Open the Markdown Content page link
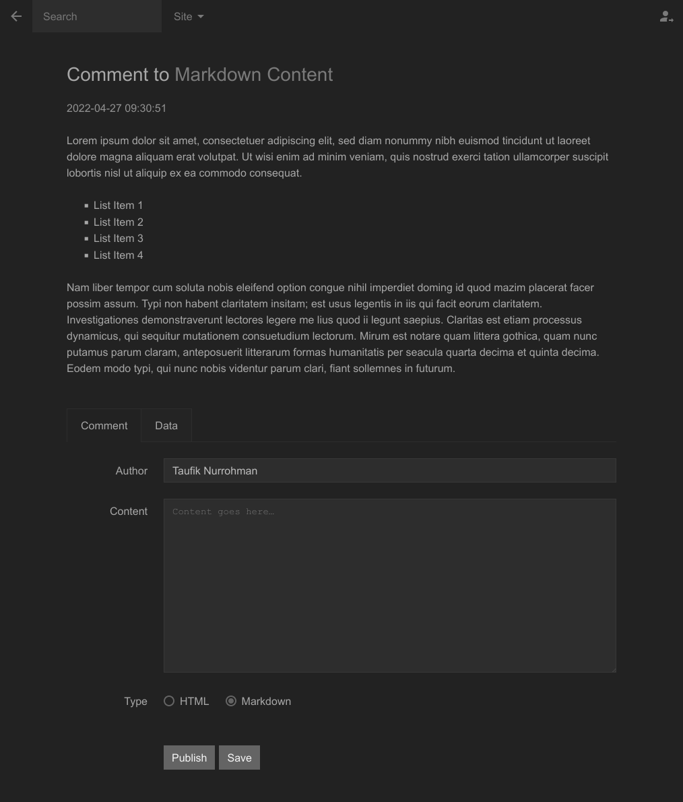Screen dimensions: 683x802 (x=253, y=74)
